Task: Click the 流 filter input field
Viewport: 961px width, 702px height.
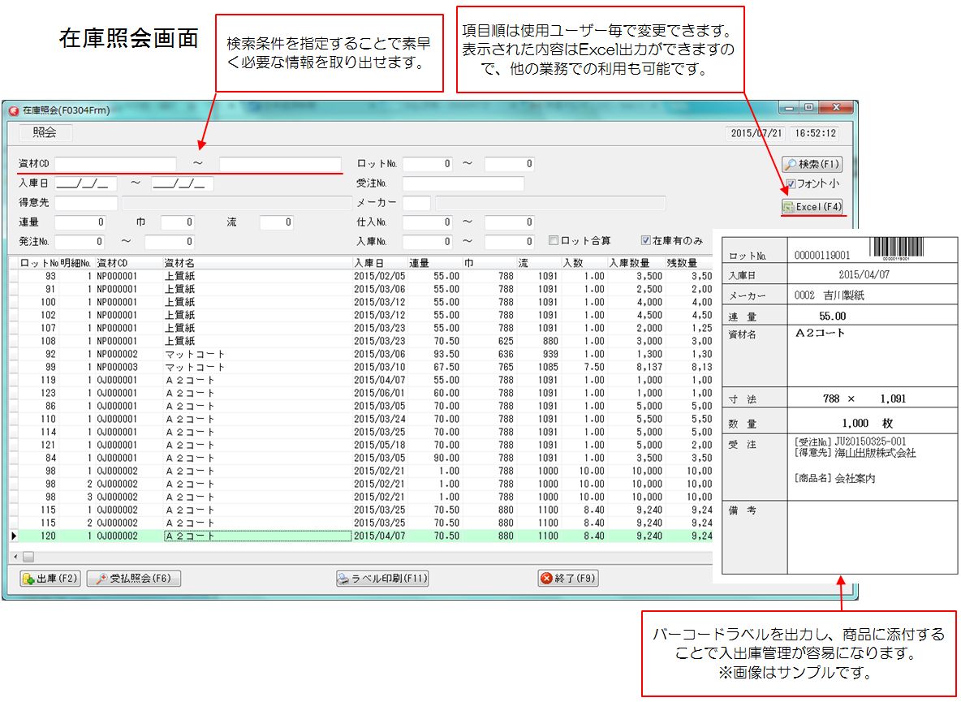Action: [277, 222]
